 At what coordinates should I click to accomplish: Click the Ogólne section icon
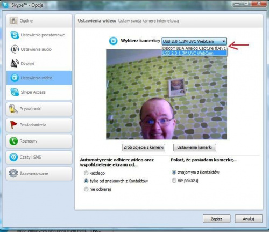click(x=13, y=21)
